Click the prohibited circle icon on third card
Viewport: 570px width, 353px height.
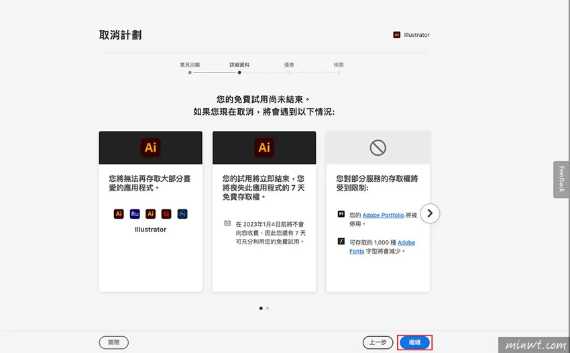point(378,148)
